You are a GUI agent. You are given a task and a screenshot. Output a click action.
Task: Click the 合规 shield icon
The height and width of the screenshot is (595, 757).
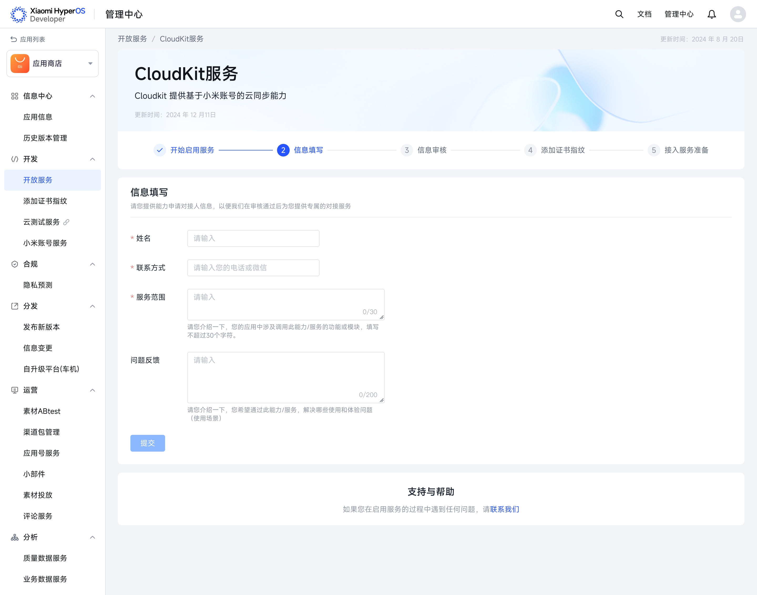pyautogui.click(x=15, y=264)
